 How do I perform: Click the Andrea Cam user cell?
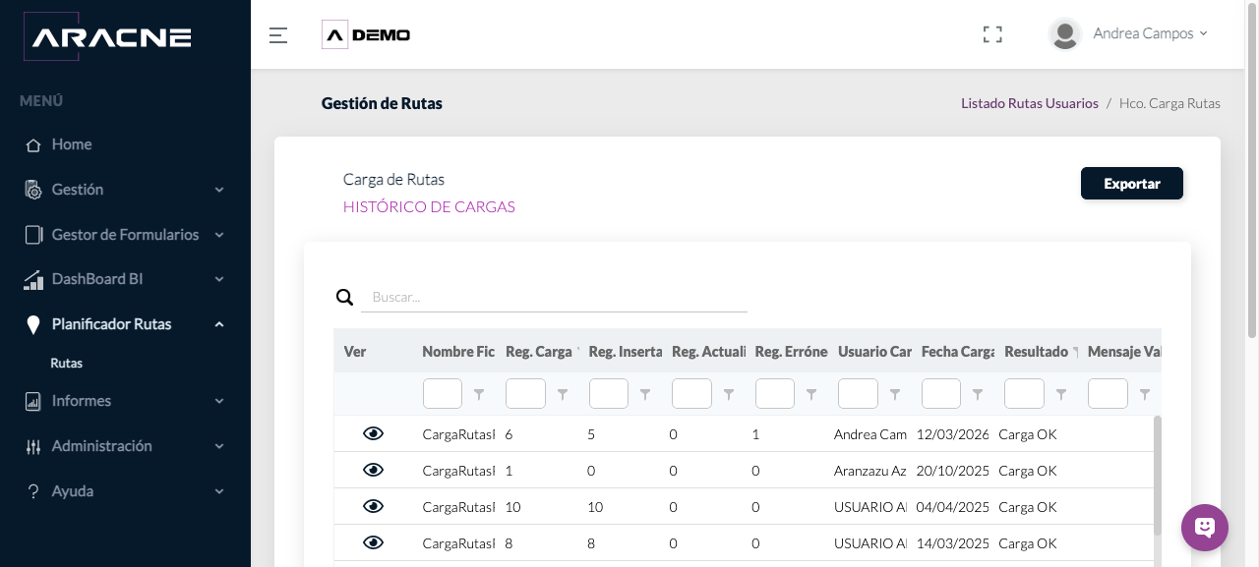click(x=870, y=434)
